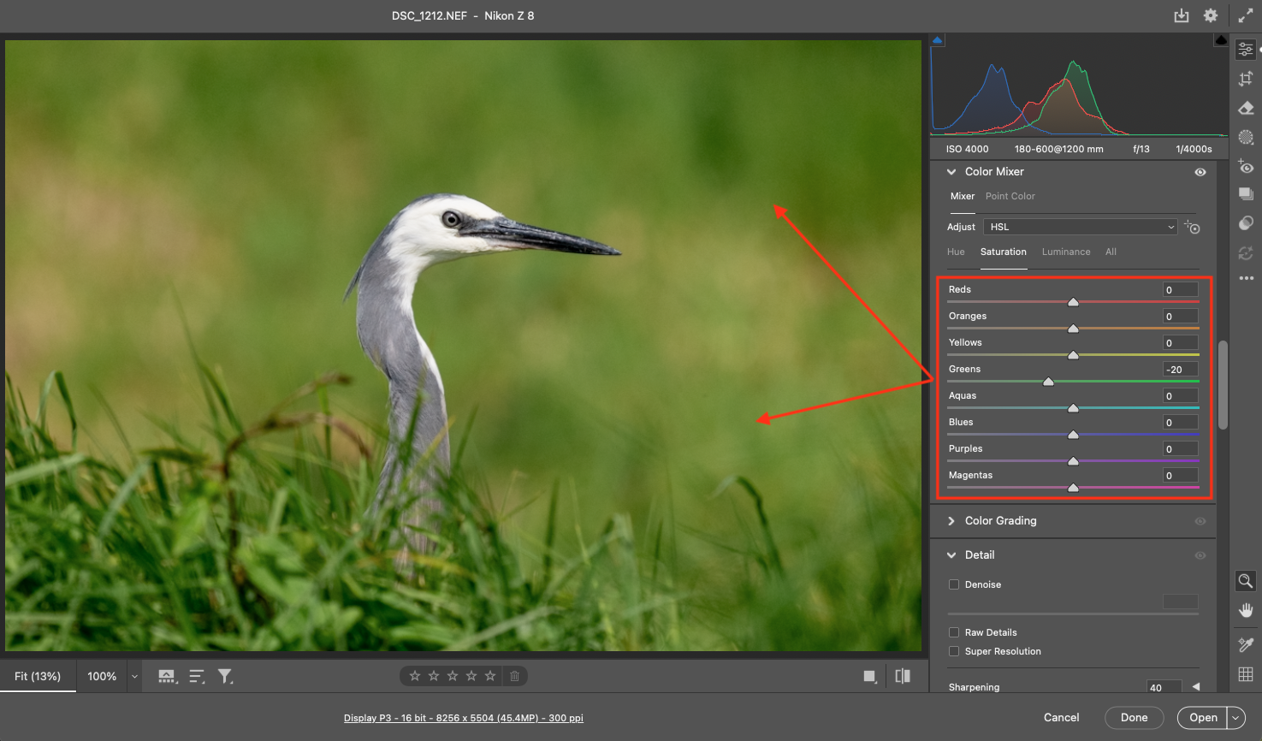Click the Greens saturation slider handle
1262x741 pixels.
[1048, 382]
